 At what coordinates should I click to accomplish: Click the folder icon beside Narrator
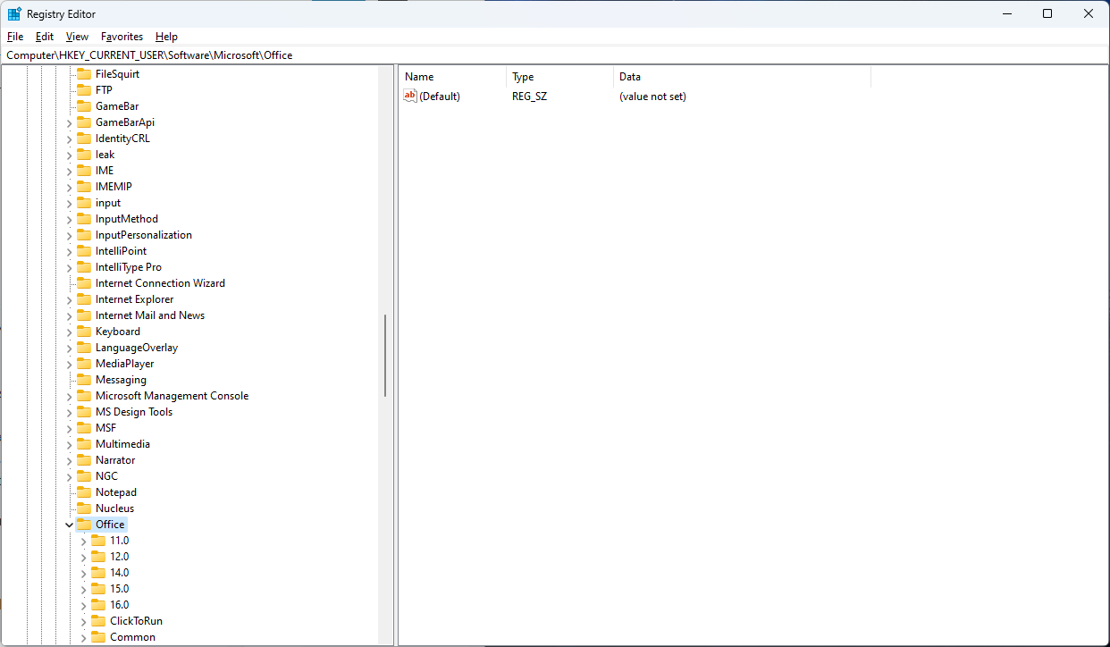84,460
